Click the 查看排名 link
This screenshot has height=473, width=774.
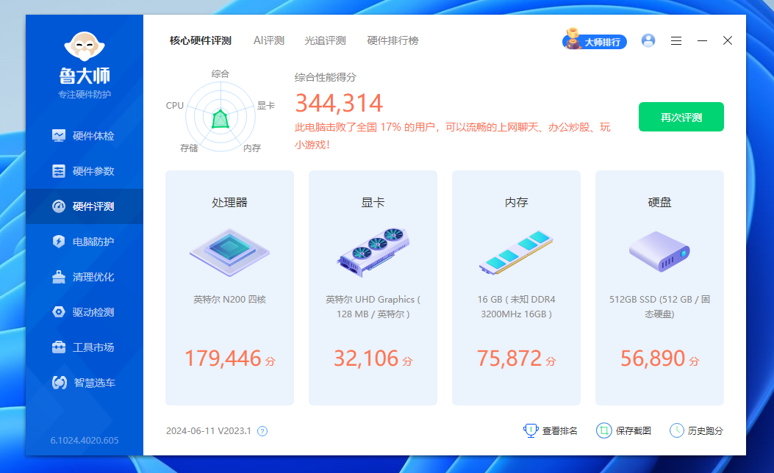(x=550, y=430)
